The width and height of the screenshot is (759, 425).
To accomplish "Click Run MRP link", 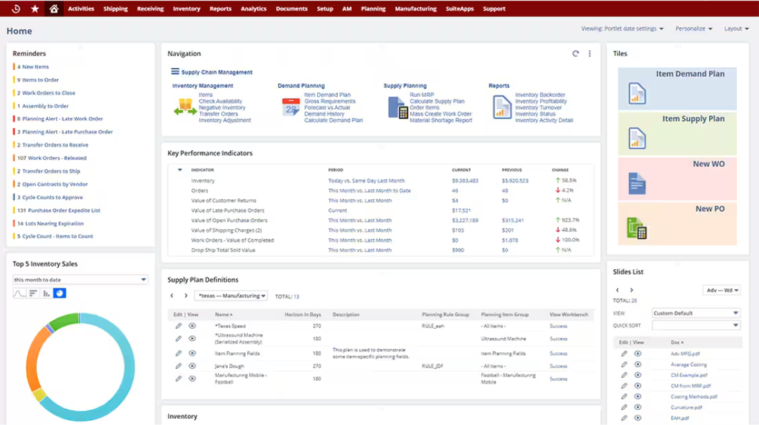I will tap(422, 95).
